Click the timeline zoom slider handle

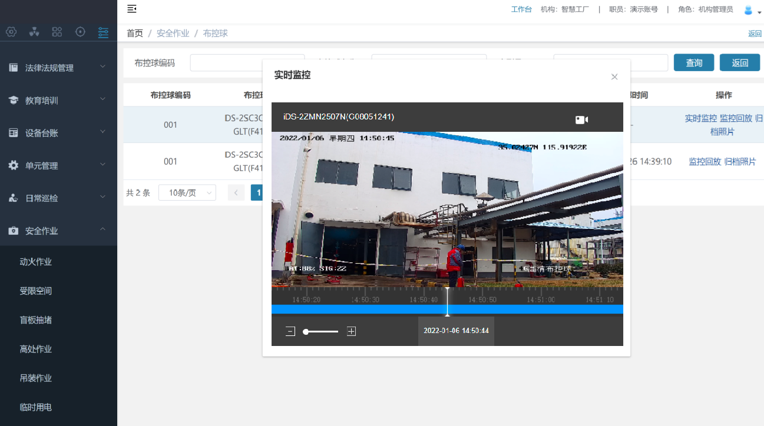[306, 332]
